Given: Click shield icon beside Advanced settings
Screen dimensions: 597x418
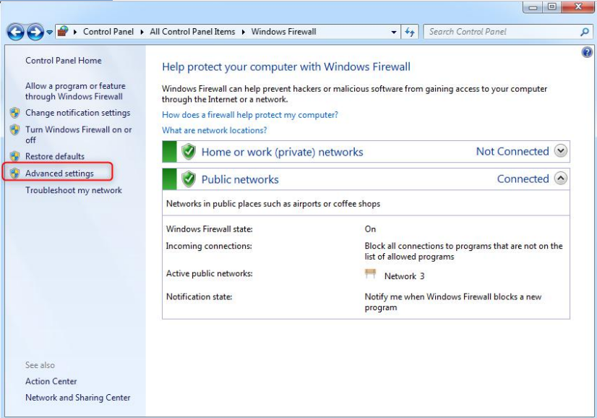Looking at the screenshot, I should pos(15,174).
